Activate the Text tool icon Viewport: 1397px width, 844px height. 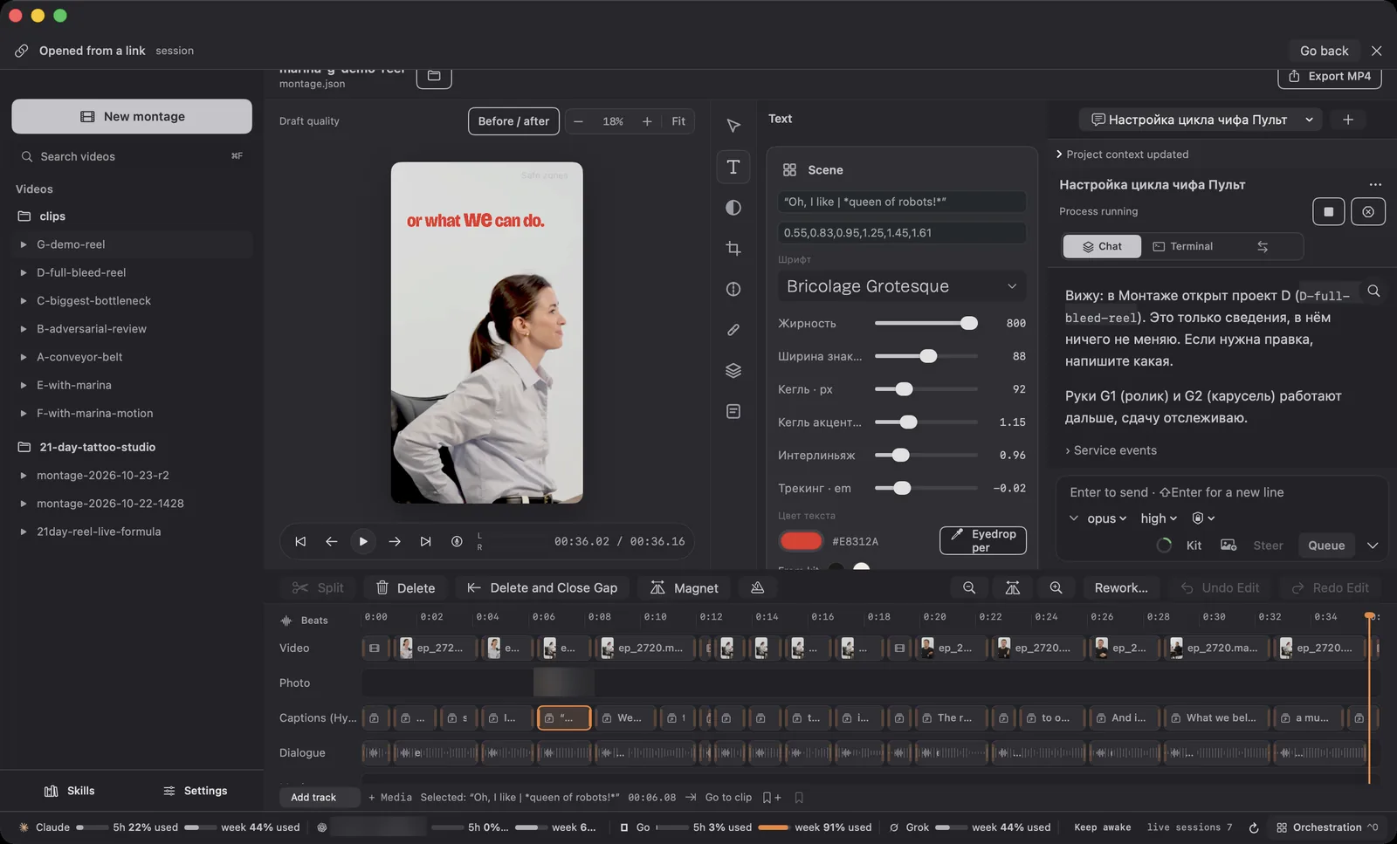733,167
